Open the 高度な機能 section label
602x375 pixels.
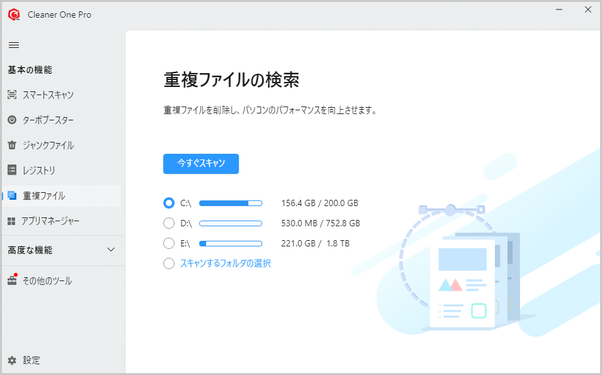[x=30, y=250]
